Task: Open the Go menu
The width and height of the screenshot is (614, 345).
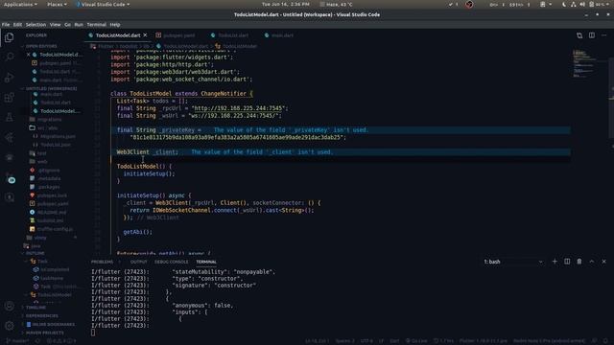Action: [67, 25]
